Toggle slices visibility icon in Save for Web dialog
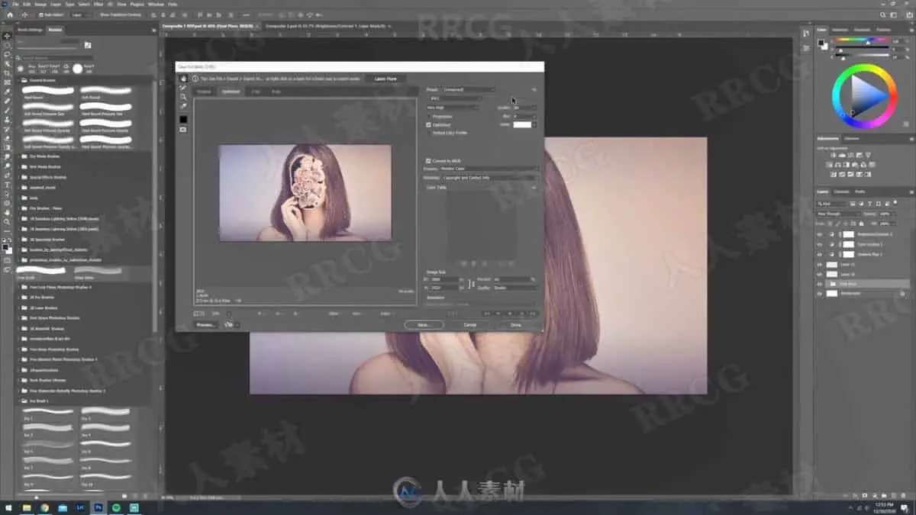 [183, 130]
